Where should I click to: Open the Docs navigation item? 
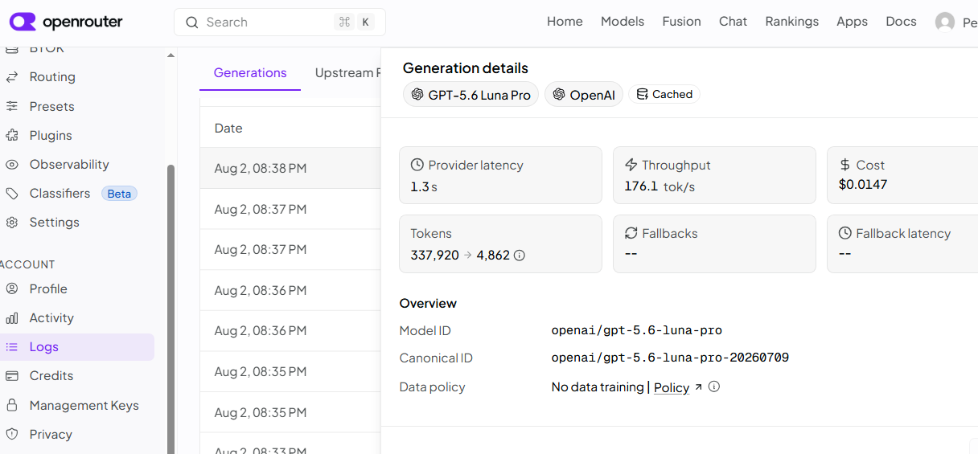pyautogui.click(x=901, y=22)
